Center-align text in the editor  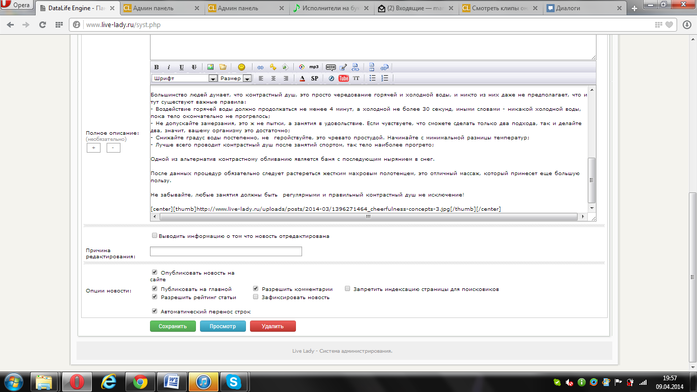point(273,79)
